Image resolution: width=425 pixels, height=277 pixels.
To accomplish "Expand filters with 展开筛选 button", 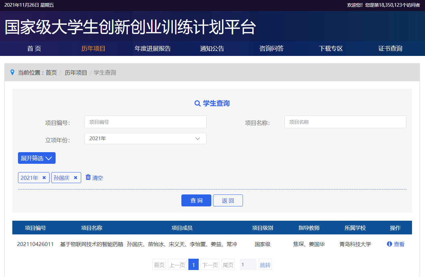I will click(37, 158).
